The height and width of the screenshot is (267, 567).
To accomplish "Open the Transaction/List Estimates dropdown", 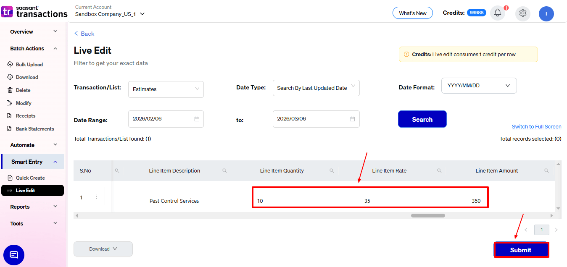I will tap(166, 89).
